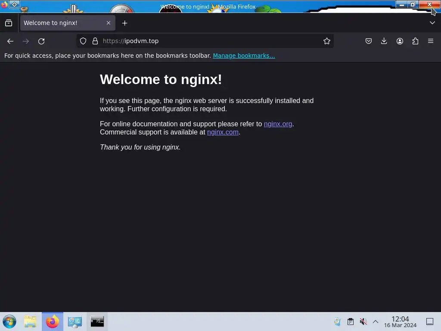This screenshot has height=331, width=441.
Task: Expand hidden system tray icons arrow
Action: pos(376,322)
